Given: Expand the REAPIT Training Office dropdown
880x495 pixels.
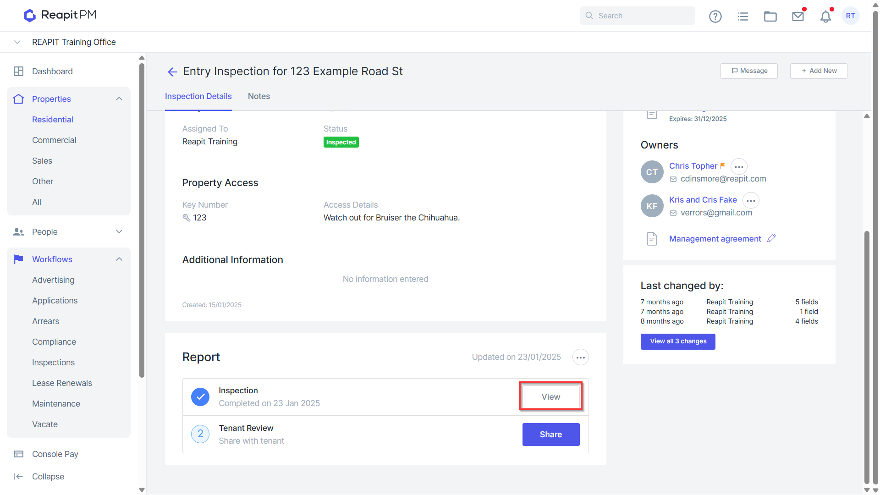Looking at the screenshot, I should pos(17,42).
